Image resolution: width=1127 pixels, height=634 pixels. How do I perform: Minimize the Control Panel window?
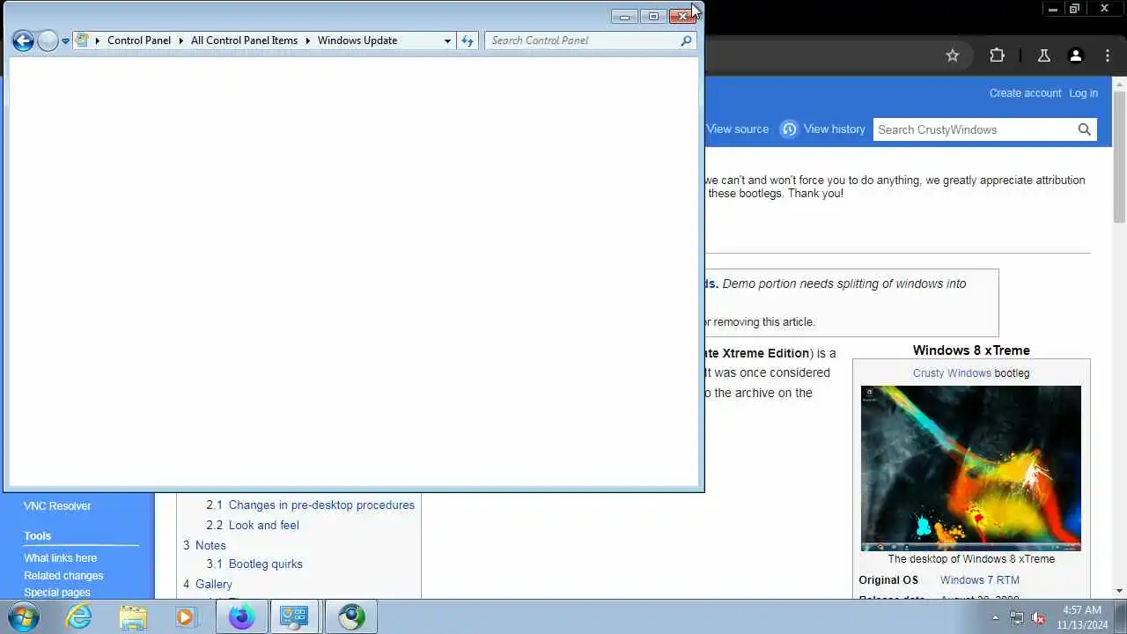tap(624, 16)
